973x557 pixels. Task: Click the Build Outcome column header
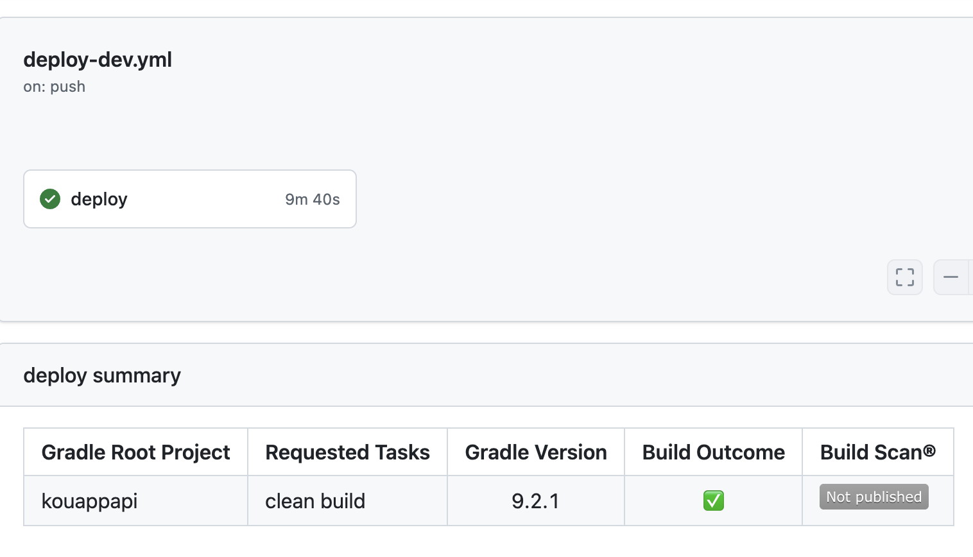click(x=713, y=452)
